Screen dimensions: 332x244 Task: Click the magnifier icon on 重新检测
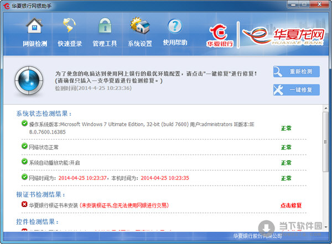[278, 72]
